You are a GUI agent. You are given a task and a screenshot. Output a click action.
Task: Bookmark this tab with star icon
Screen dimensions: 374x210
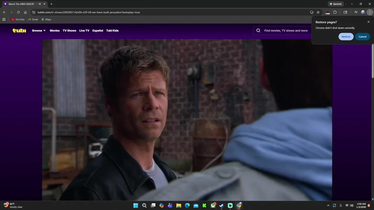318,12
